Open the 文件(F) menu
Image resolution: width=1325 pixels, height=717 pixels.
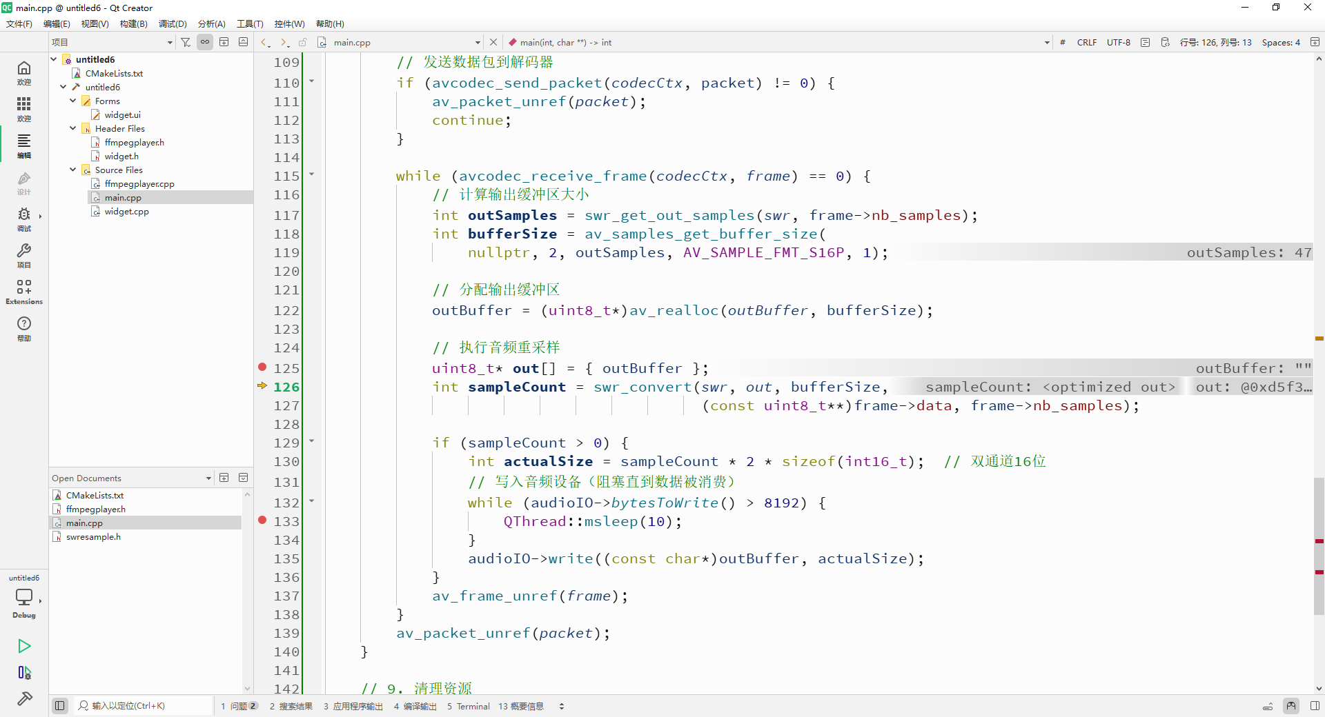(x=19, y=23)
